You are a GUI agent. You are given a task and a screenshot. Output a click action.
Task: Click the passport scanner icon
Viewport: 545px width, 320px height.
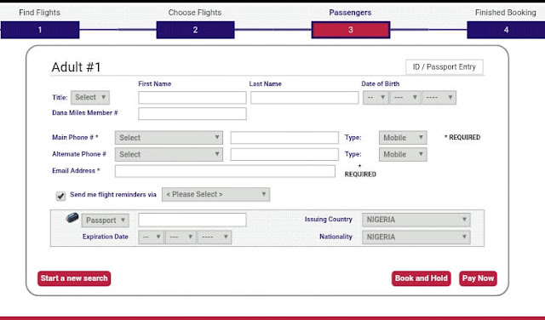click(72, 218)
